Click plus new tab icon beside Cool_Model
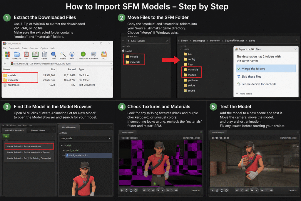 [x=123, y=41]
